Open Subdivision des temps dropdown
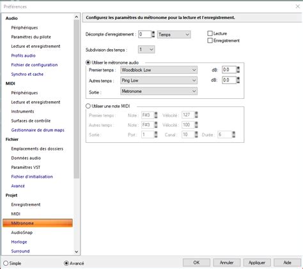 pos(146,50)
